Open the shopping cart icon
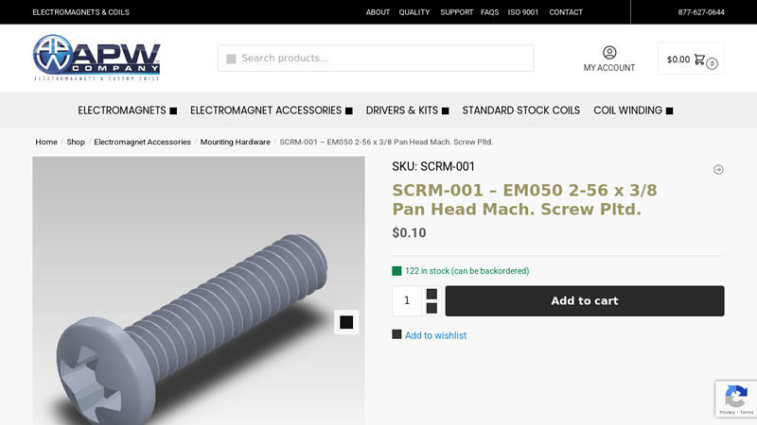757x425 pixels. (699, 59)
